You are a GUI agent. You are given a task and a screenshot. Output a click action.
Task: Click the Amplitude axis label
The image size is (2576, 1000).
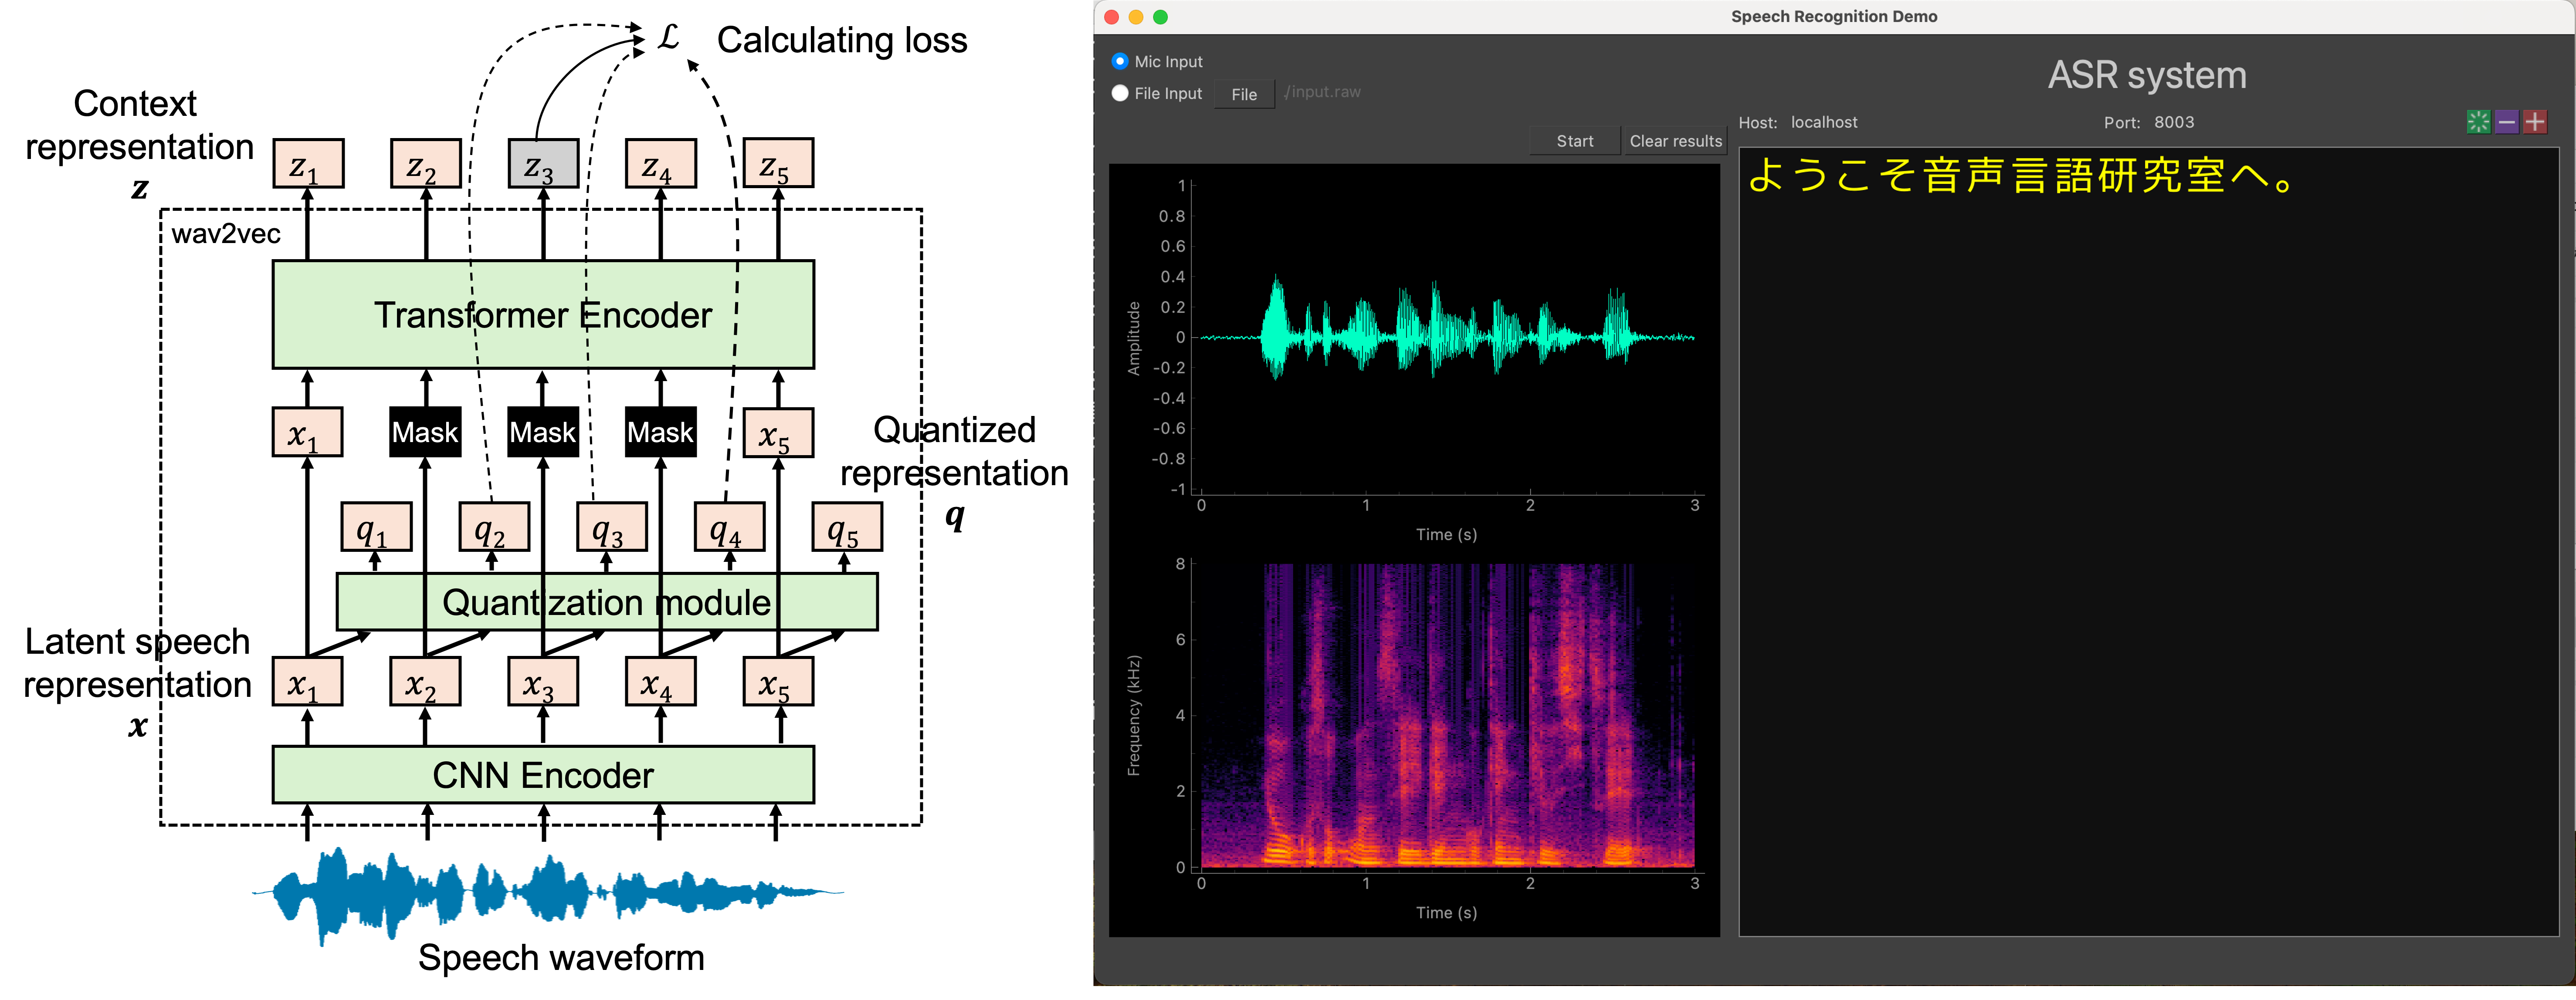click(x=1134, y=338)
